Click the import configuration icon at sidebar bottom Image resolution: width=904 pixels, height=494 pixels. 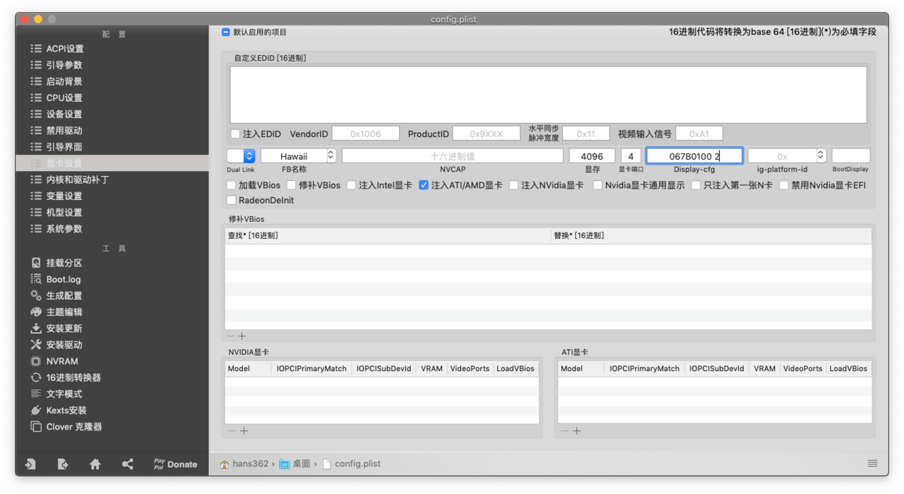click(x=30, y=464)
